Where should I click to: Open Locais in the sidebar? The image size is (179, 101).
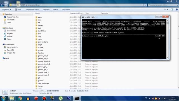coord(9,22)
